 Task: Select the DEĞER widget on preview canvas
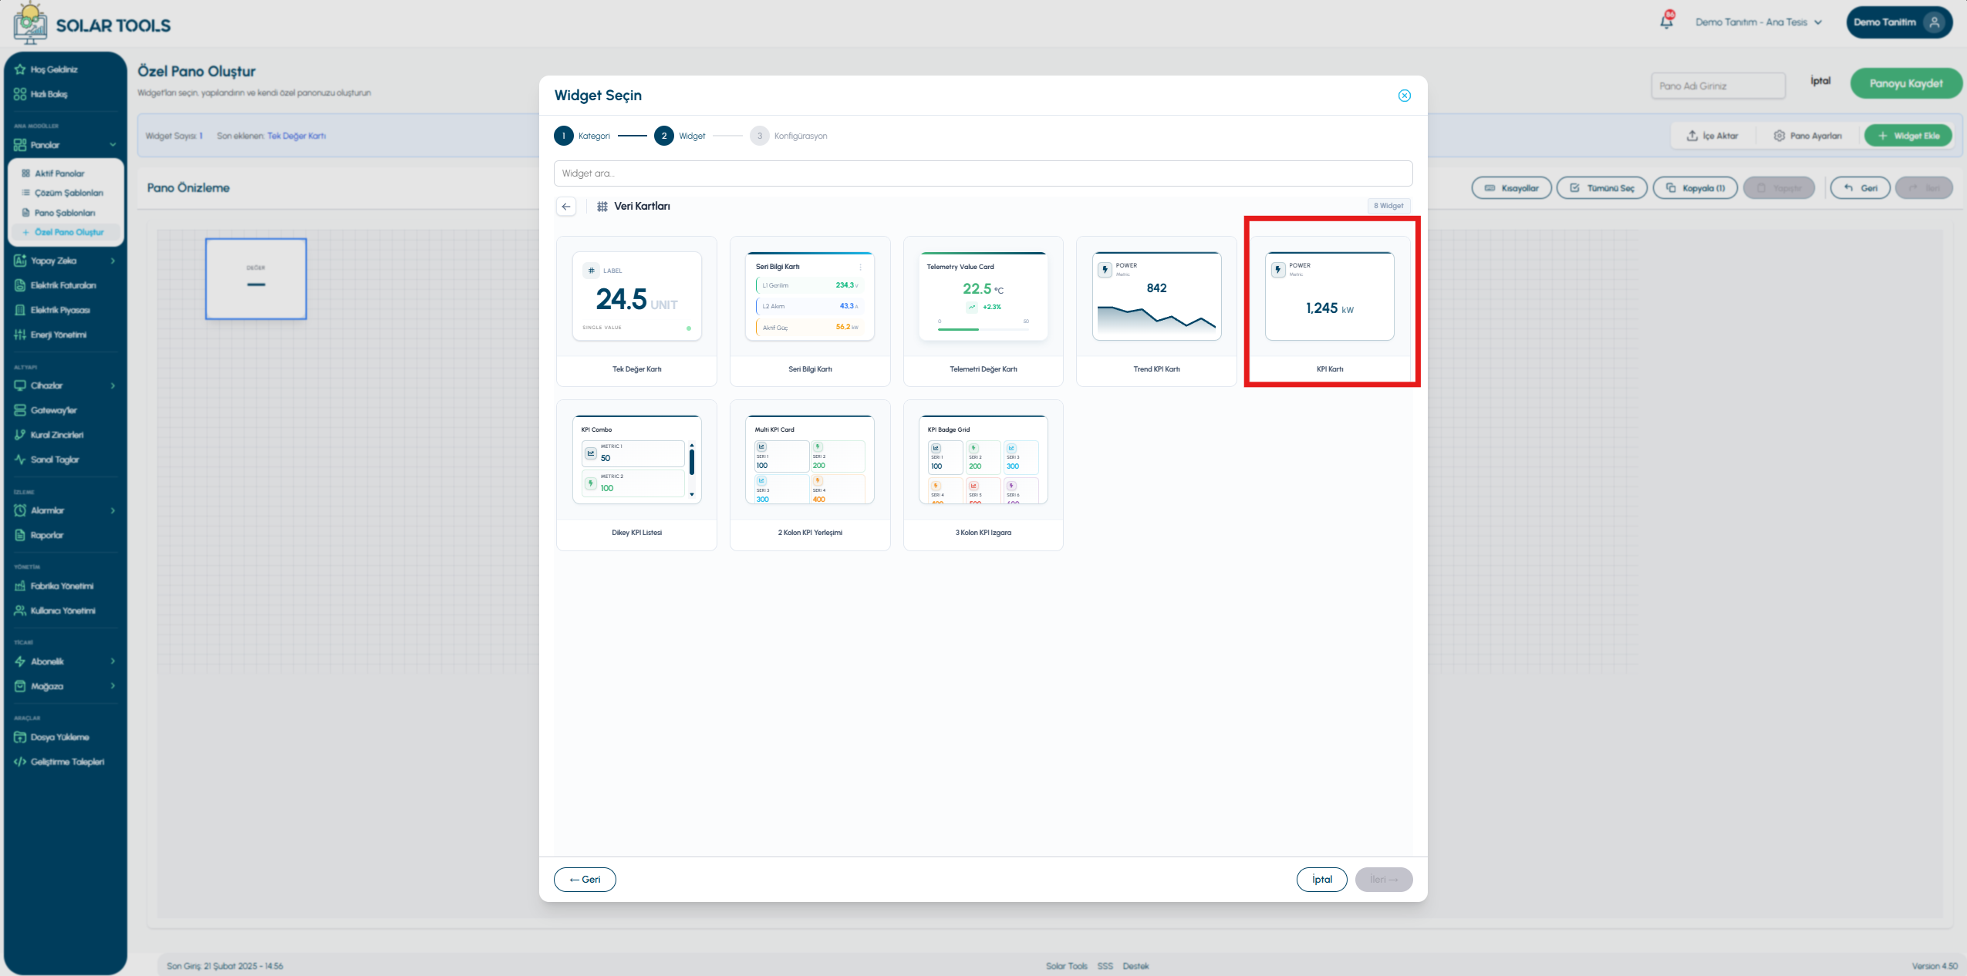256,279
